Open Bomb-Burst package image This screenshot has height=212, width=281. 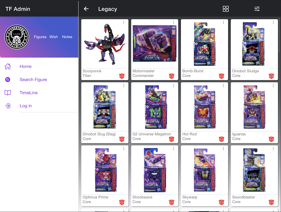pyautogui.click(x=204, y=44)
